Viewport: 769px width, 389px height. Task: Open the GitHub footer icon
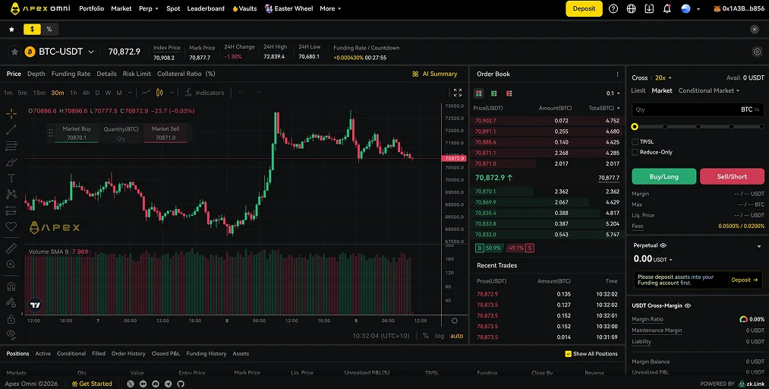pyautogui.click(x=181, y=384)
